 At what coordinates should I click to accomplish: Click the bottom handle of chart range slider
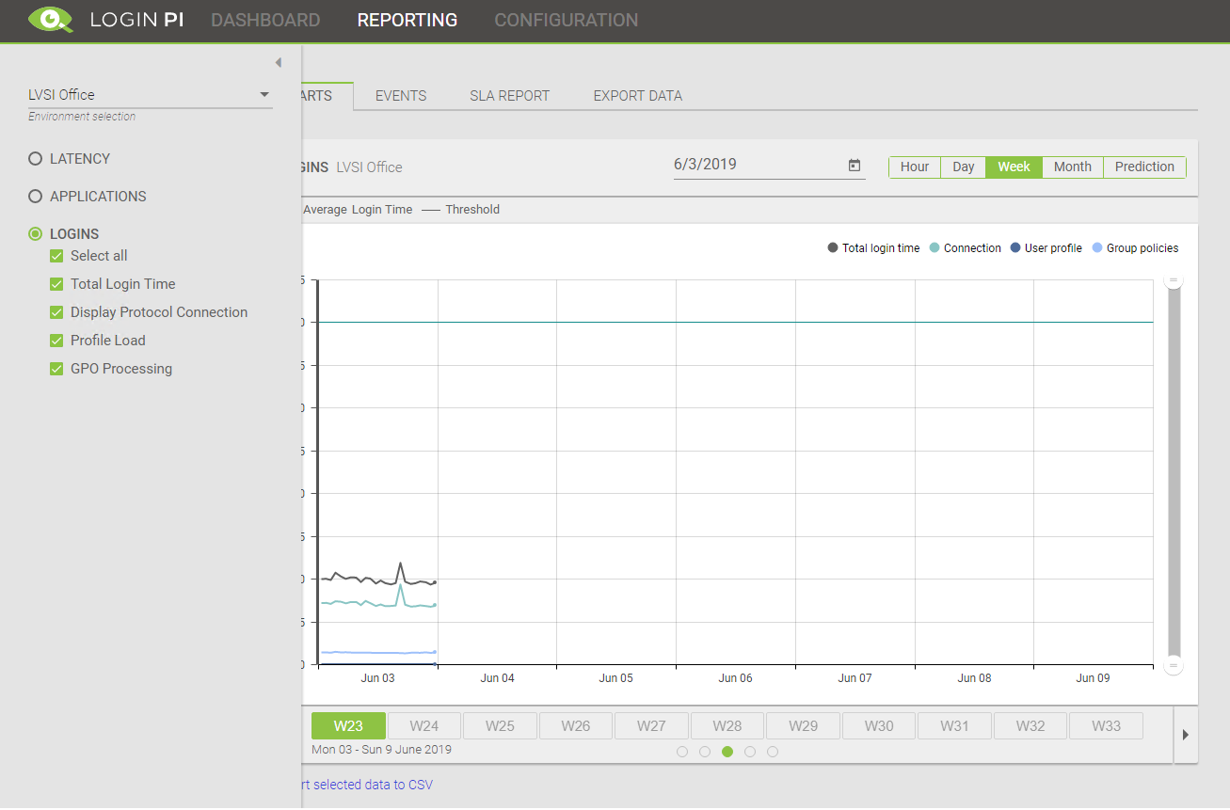[1174, 665]
